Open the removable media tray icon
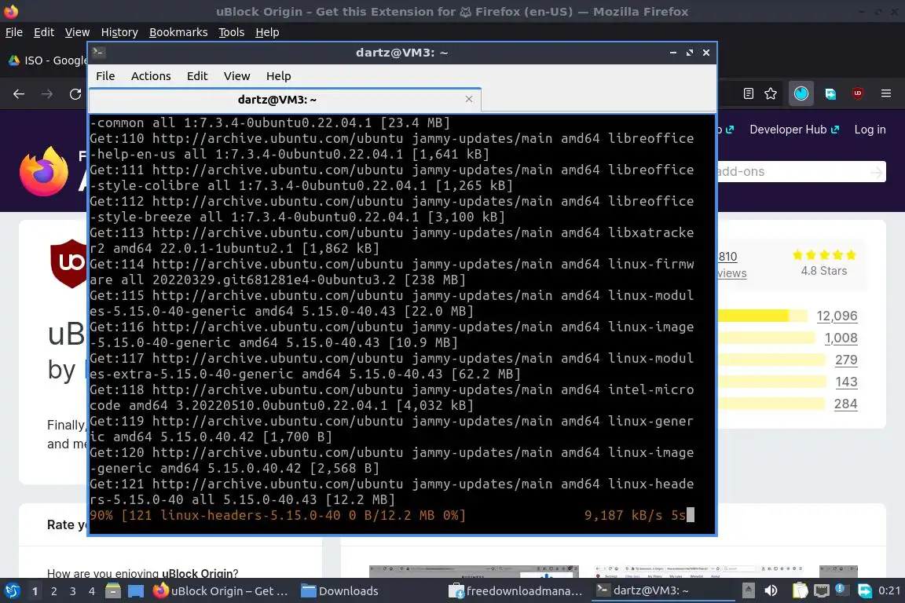 pos(748,590)
